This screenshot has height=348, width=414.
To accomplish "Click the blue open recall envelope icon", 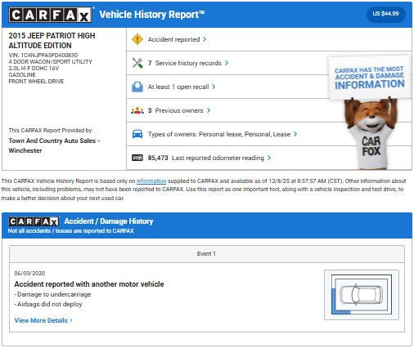I will pos(137,87).
